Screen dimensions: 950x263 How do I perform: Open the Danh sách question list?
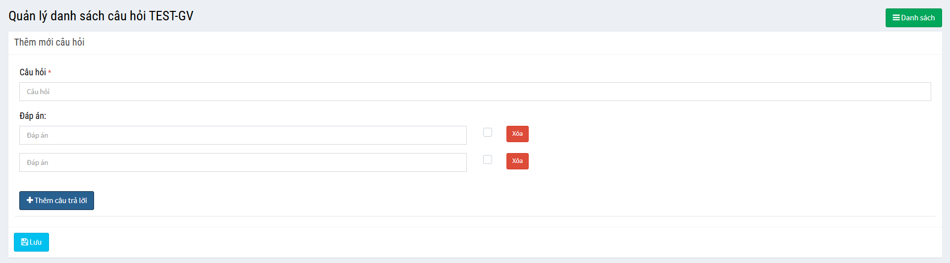pos(913,18)
